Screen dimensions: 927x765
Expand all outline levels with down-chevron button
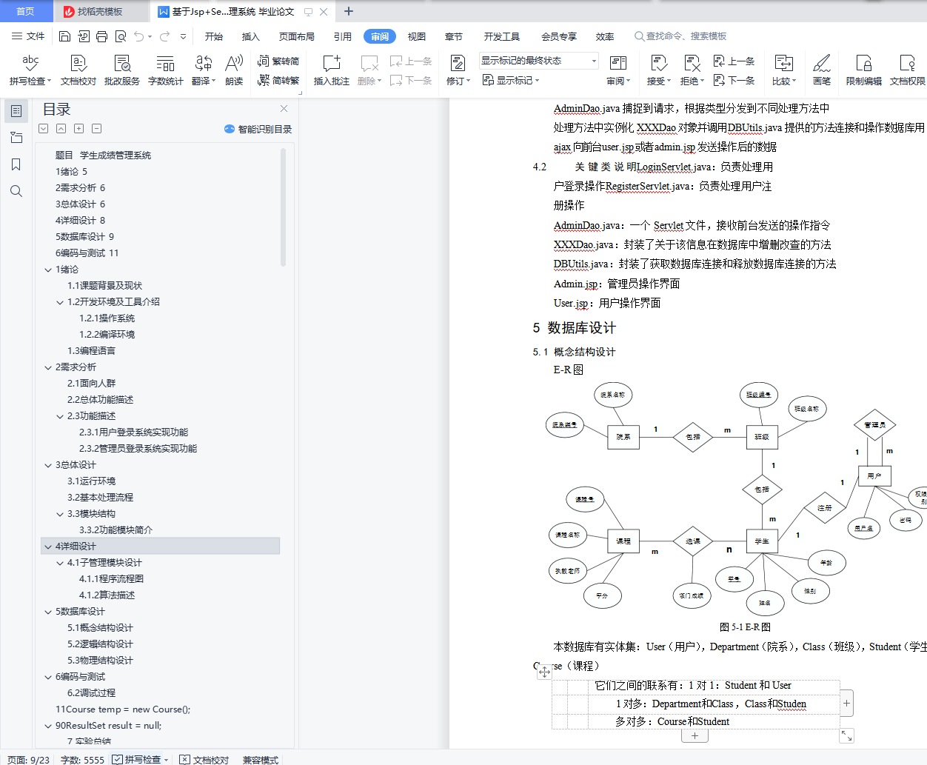pyautogui.click(x=44, y=128)
